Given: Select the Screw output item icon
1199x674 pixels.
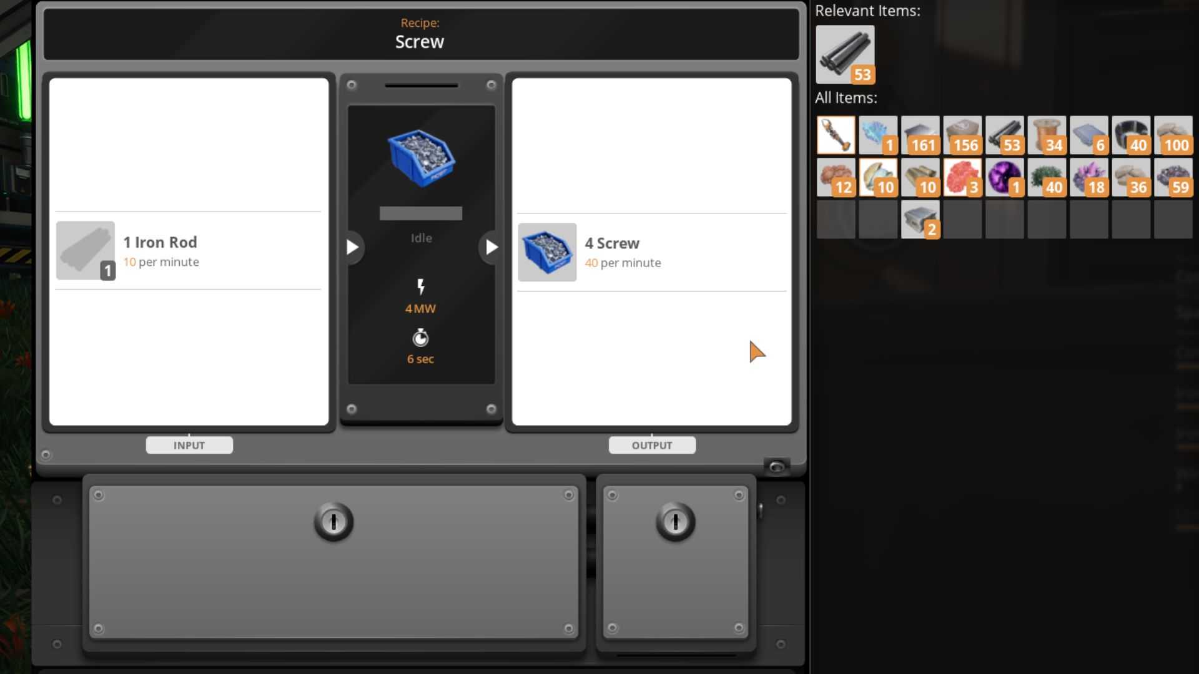Looking at the screenshot, I should coord(547,251).
